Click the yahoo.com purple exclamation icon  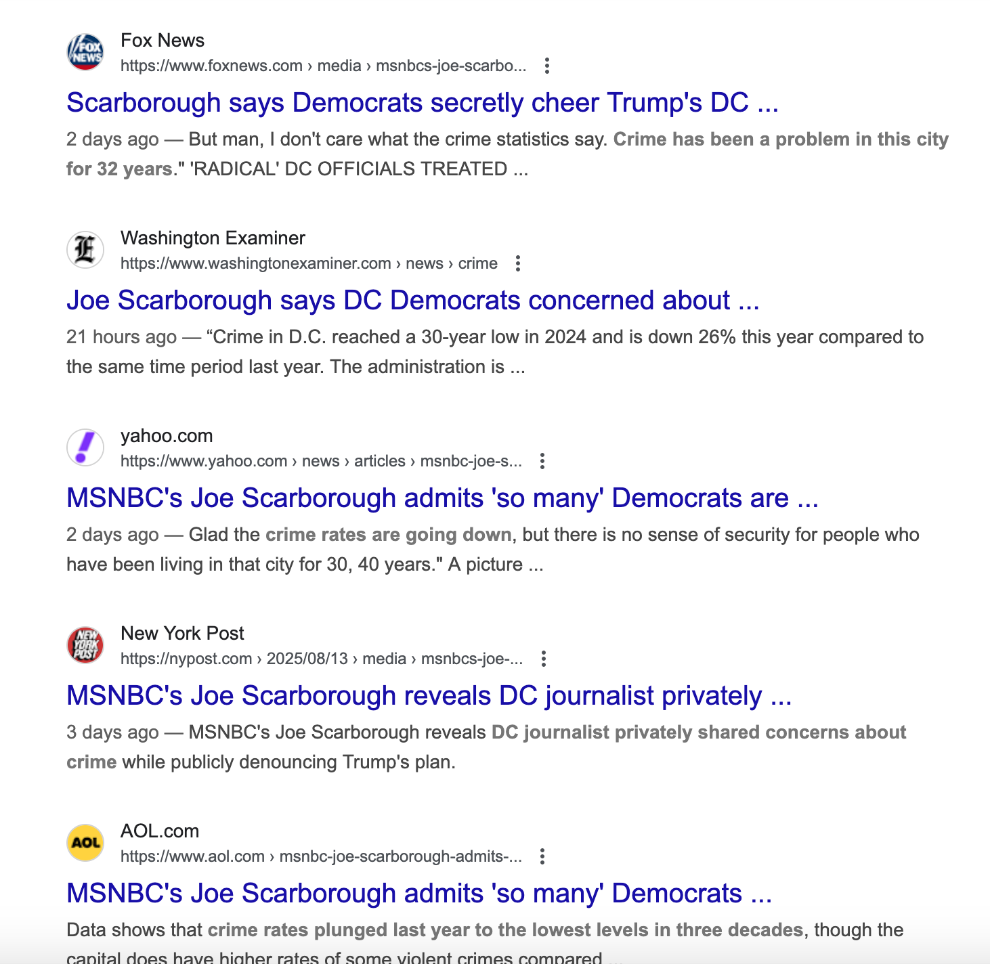[85, 446]
